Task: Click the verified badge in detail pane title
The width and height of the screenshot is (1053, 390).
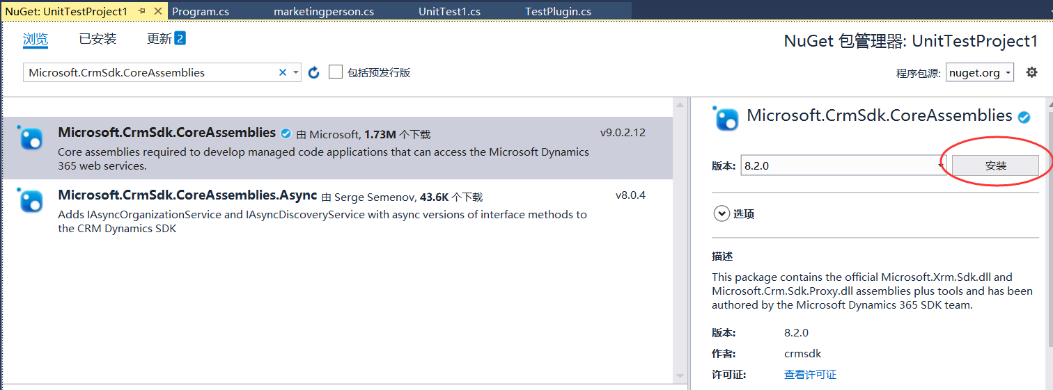Action: [1024, 117]
